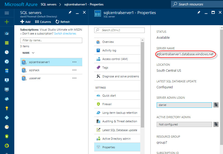
Task: Open more options for usaserver
Action: [x=74, y=78]
